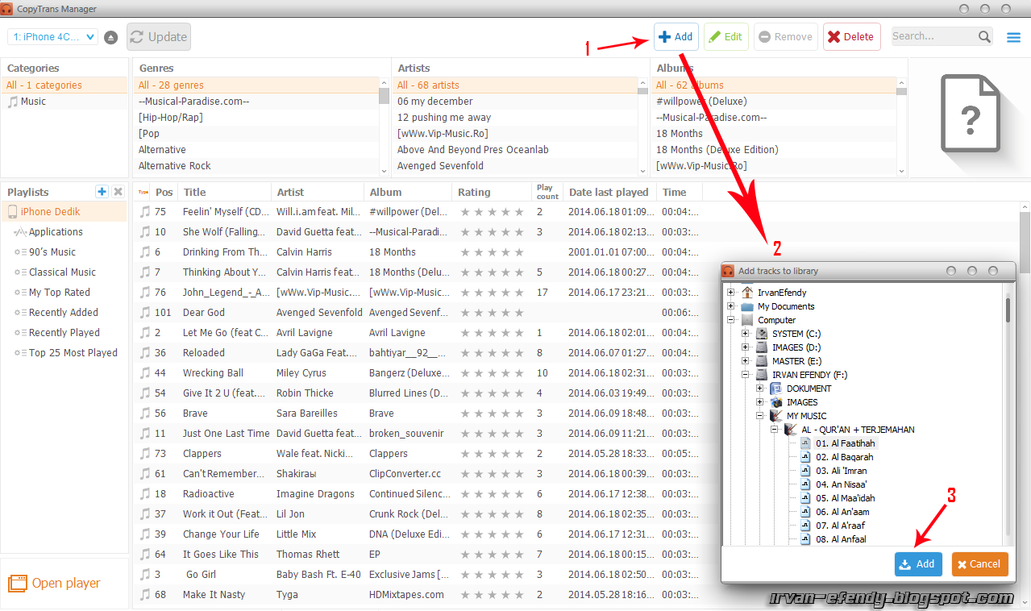Viewport: 1031px width, 611px height.
Task: Select All - 1 categories
Action: point(64,85)
